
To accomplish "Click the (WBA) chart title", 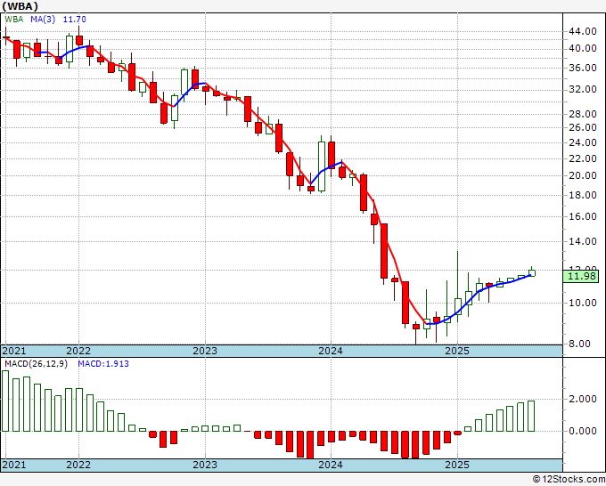I will pos(20,6).
